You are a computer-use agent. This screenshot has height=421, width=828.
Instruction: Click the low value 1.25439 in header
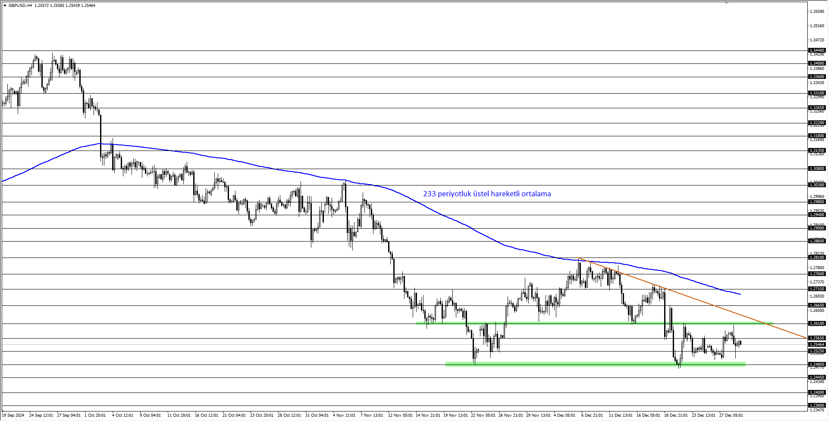tap(73, 6)
